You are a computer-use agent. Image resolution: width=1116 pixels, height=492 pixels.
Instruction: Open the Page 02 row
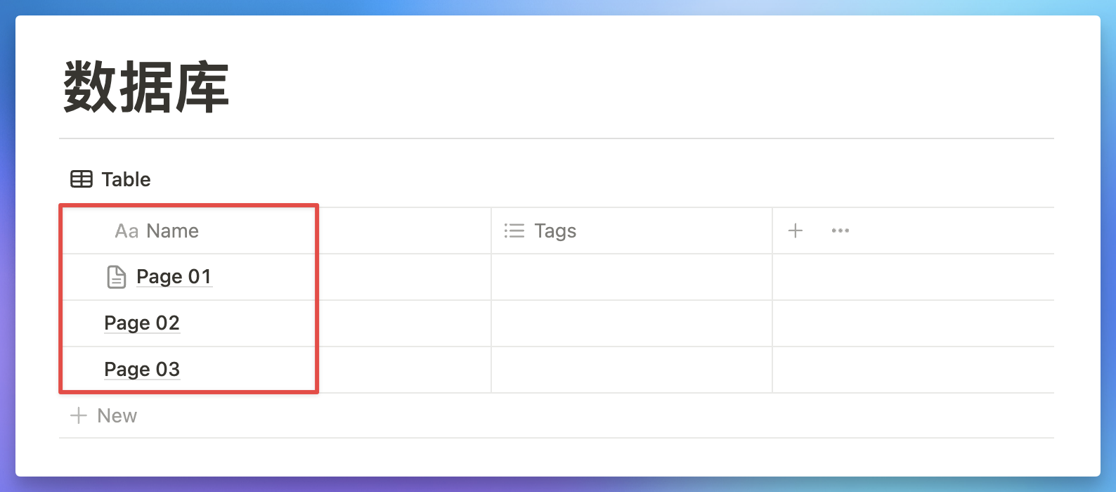142,323
